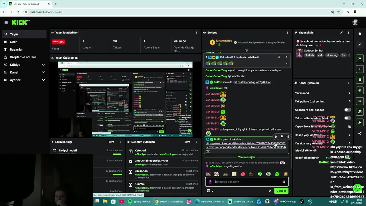Open Takipçilere özel sohbet arrow
The width and height of the screenshot is (366, 206).
(349, 101)
